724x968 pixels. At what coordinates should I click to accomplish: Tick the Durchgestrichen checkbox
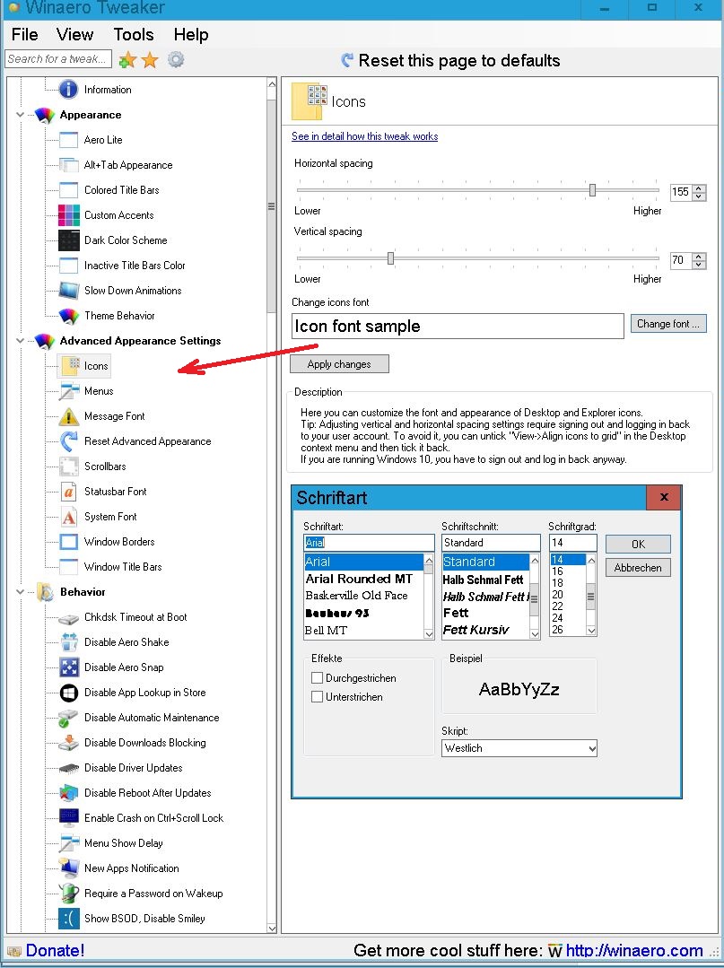point(318,678)
